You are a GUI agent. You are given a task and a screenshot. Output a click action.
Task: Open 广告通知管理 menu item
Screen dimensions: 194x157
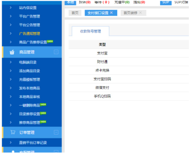click(29, 34)
